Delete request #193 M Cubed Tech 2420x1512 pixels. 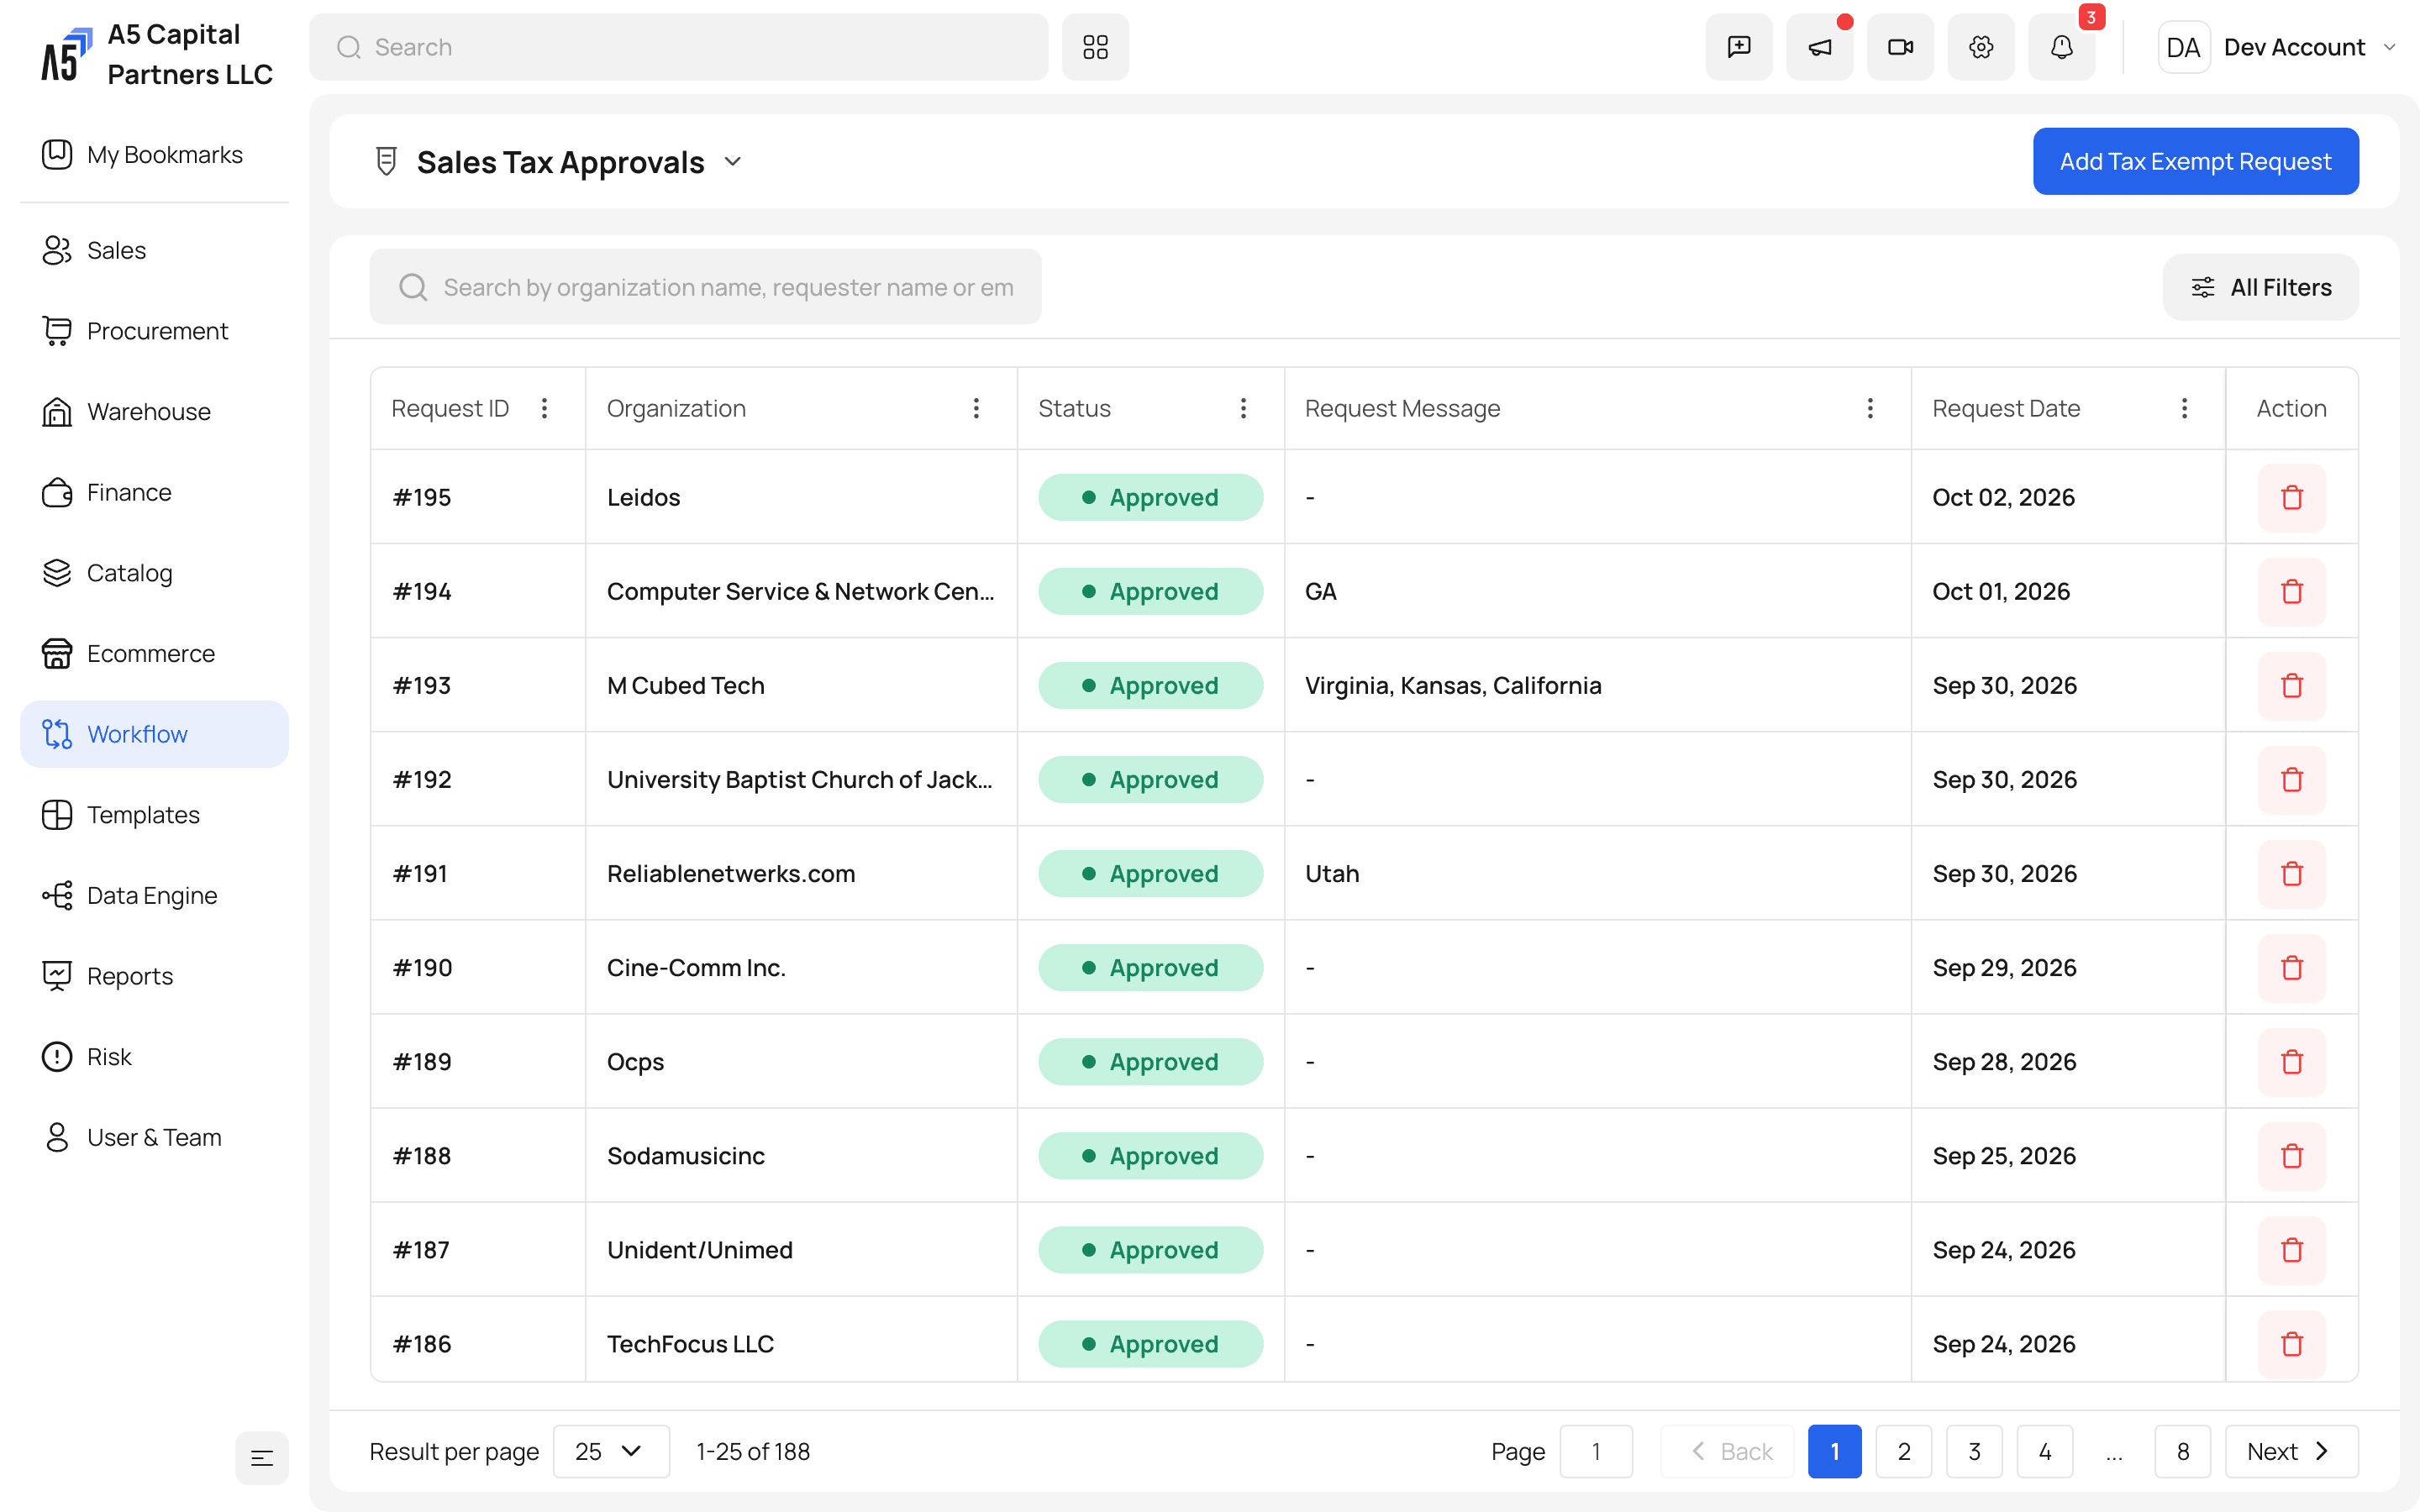tap(2292, 685)
